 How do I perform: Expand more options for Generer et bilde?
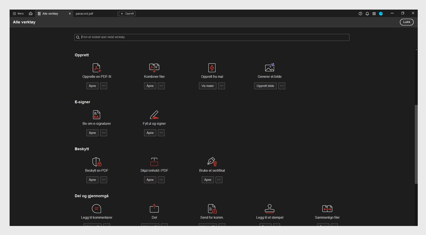282,86
